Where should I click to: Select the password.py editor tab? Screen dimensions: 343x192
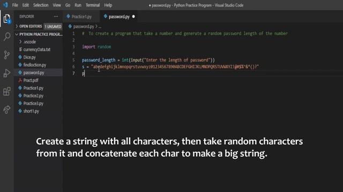119,17
